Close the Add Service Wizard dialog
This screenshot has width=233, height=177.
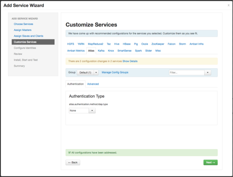228,5
